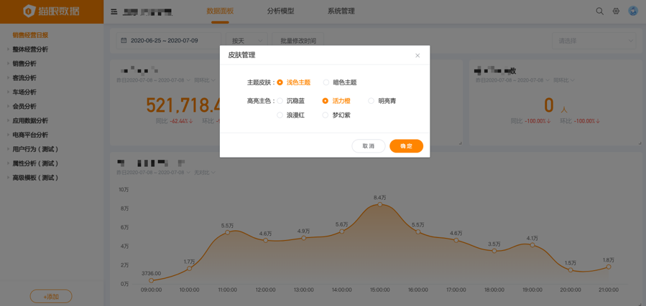646x306 pixels.
Task: Click the date range input field
Action: click(x=169, y=41)
